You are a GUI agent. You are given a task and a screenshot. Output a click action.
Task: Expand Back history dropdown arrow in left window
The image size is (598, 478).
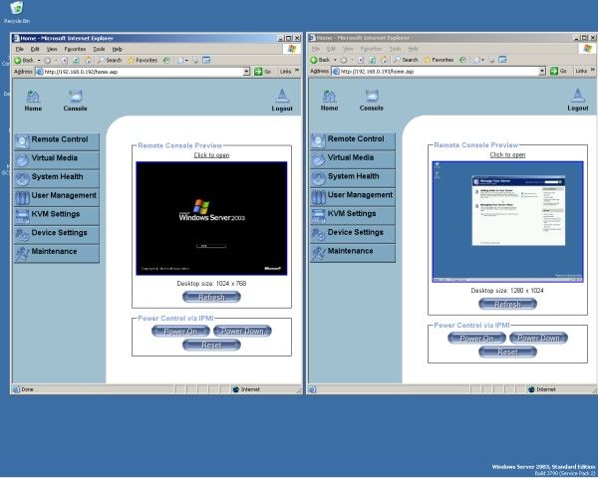(x=39, y=60)
